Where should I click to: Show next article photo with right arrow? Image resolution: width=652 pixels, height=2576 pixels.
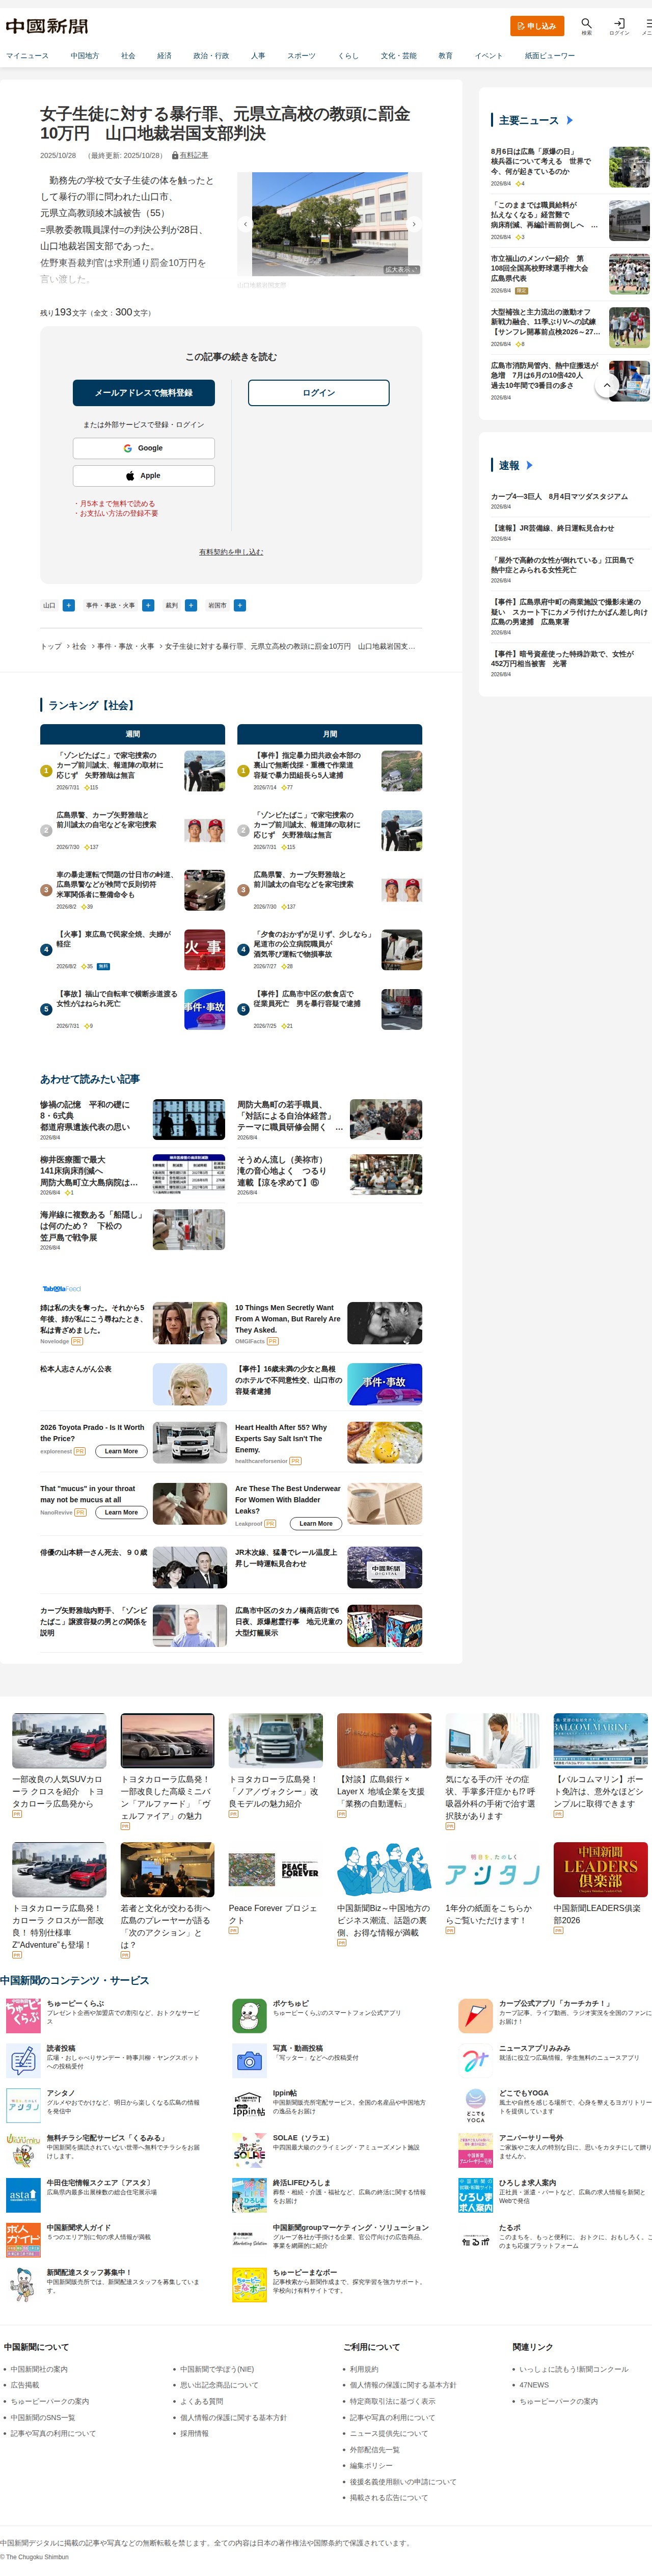click(414, 224)
